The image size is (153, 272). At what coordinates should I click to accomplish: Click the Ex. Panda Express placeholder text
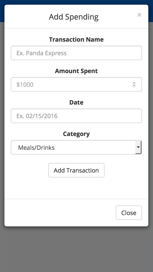(42, 53)
